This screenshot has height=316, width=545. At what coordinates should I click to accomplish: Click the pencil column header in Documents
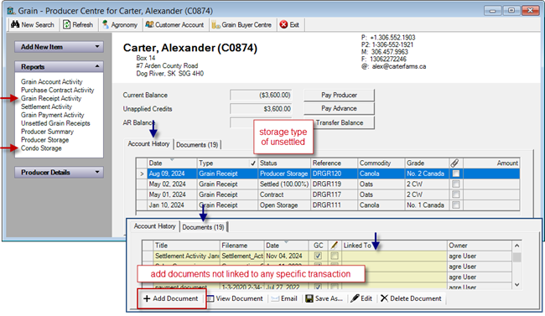334,246
